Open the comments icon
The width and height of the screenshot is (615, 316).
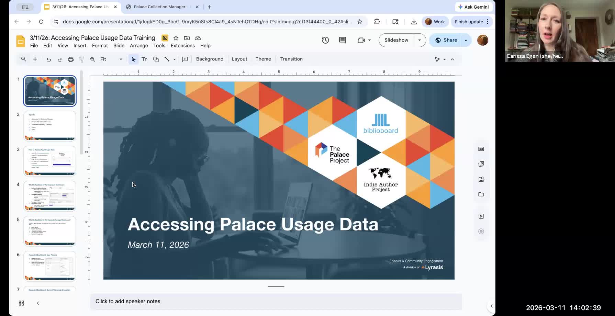343,40
